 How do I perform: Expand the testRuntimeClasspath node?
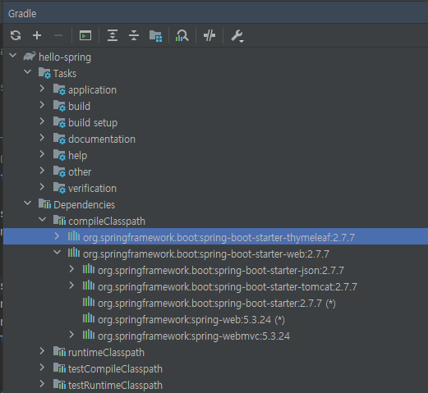42,384
